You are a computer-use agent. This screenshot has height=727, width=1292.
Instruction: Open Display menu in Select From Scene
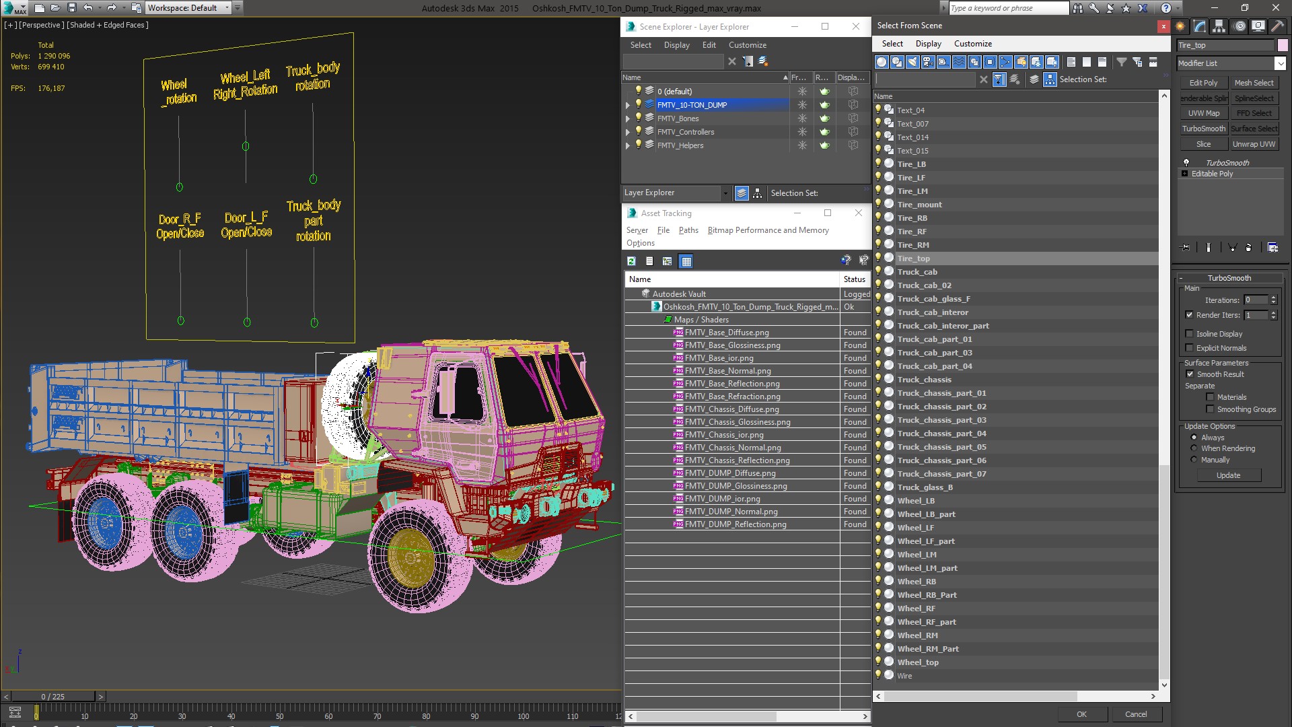[929, 44]
